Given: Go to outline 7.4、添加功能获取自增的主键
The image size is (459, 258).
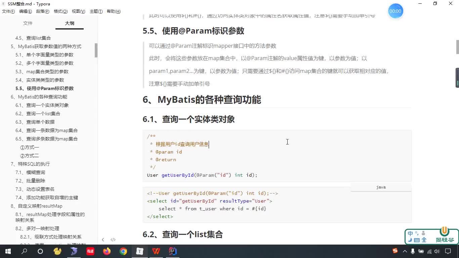Looking at the screenshot, I should pos(47,198).
